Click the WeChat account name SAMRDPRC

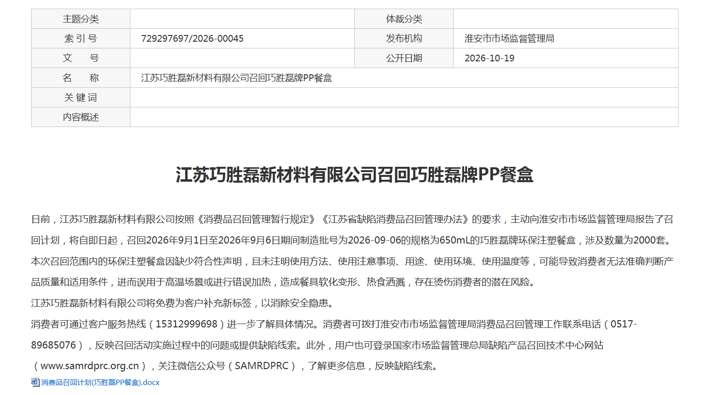pyautogui.click(x=262, y=366)
